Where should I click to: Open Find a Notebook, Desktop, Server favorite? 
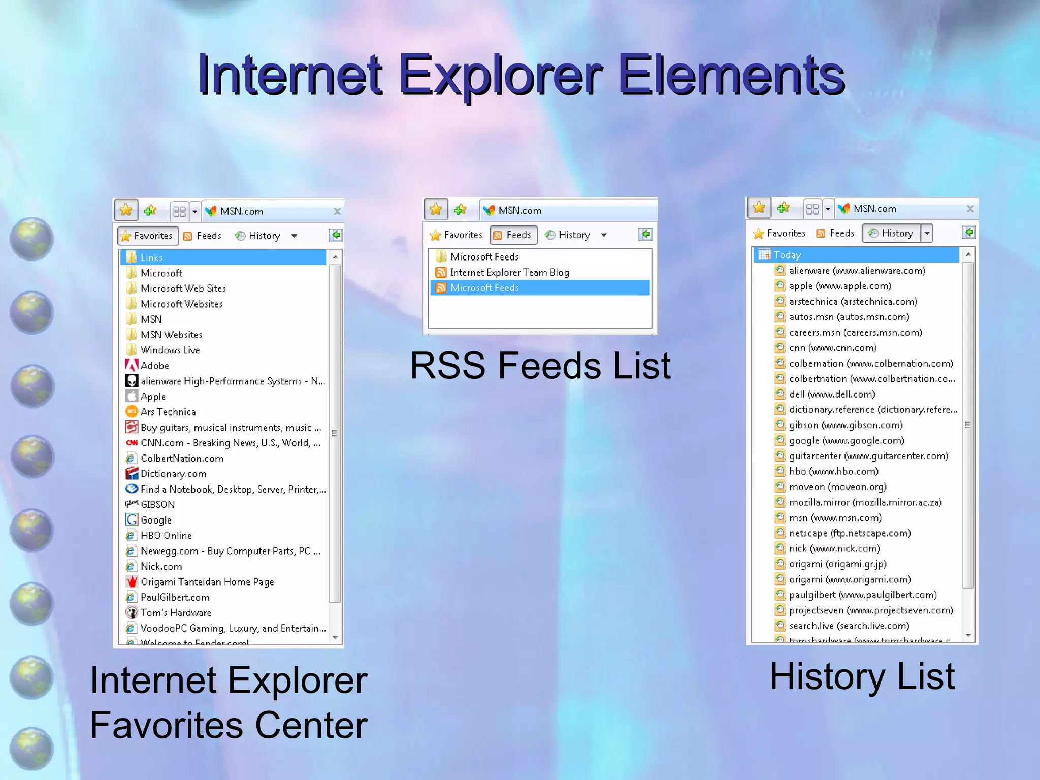coord(223,489)
